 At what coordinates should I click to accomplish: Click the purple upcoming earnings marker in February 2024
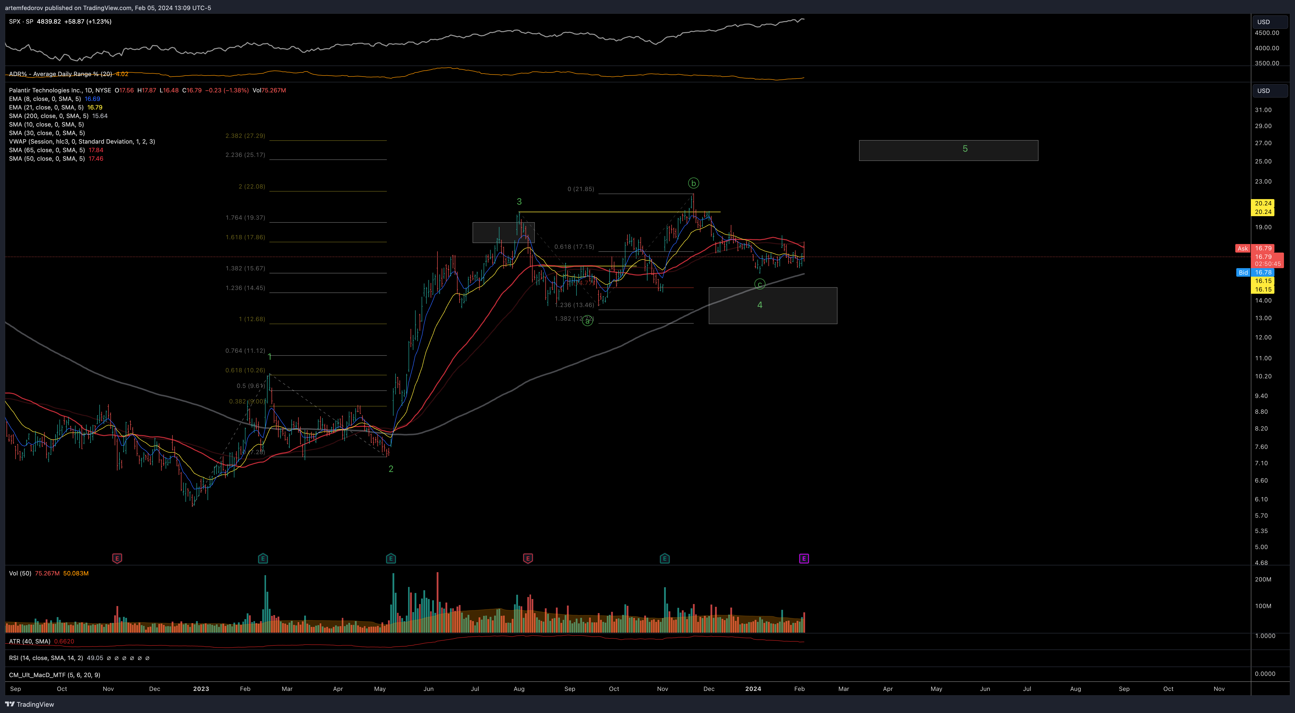coord(804,558)
